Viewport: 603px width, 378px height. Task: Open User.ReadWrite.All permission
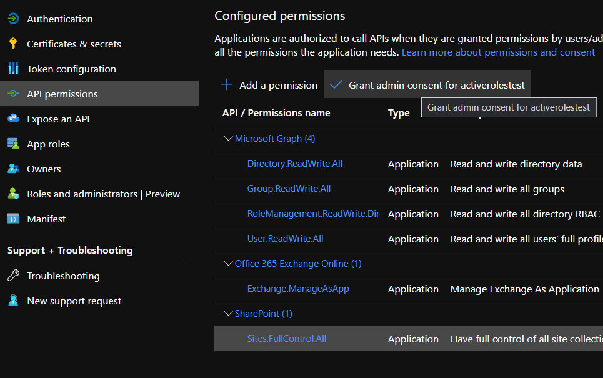pyautogui.click(x=285, y=239)
